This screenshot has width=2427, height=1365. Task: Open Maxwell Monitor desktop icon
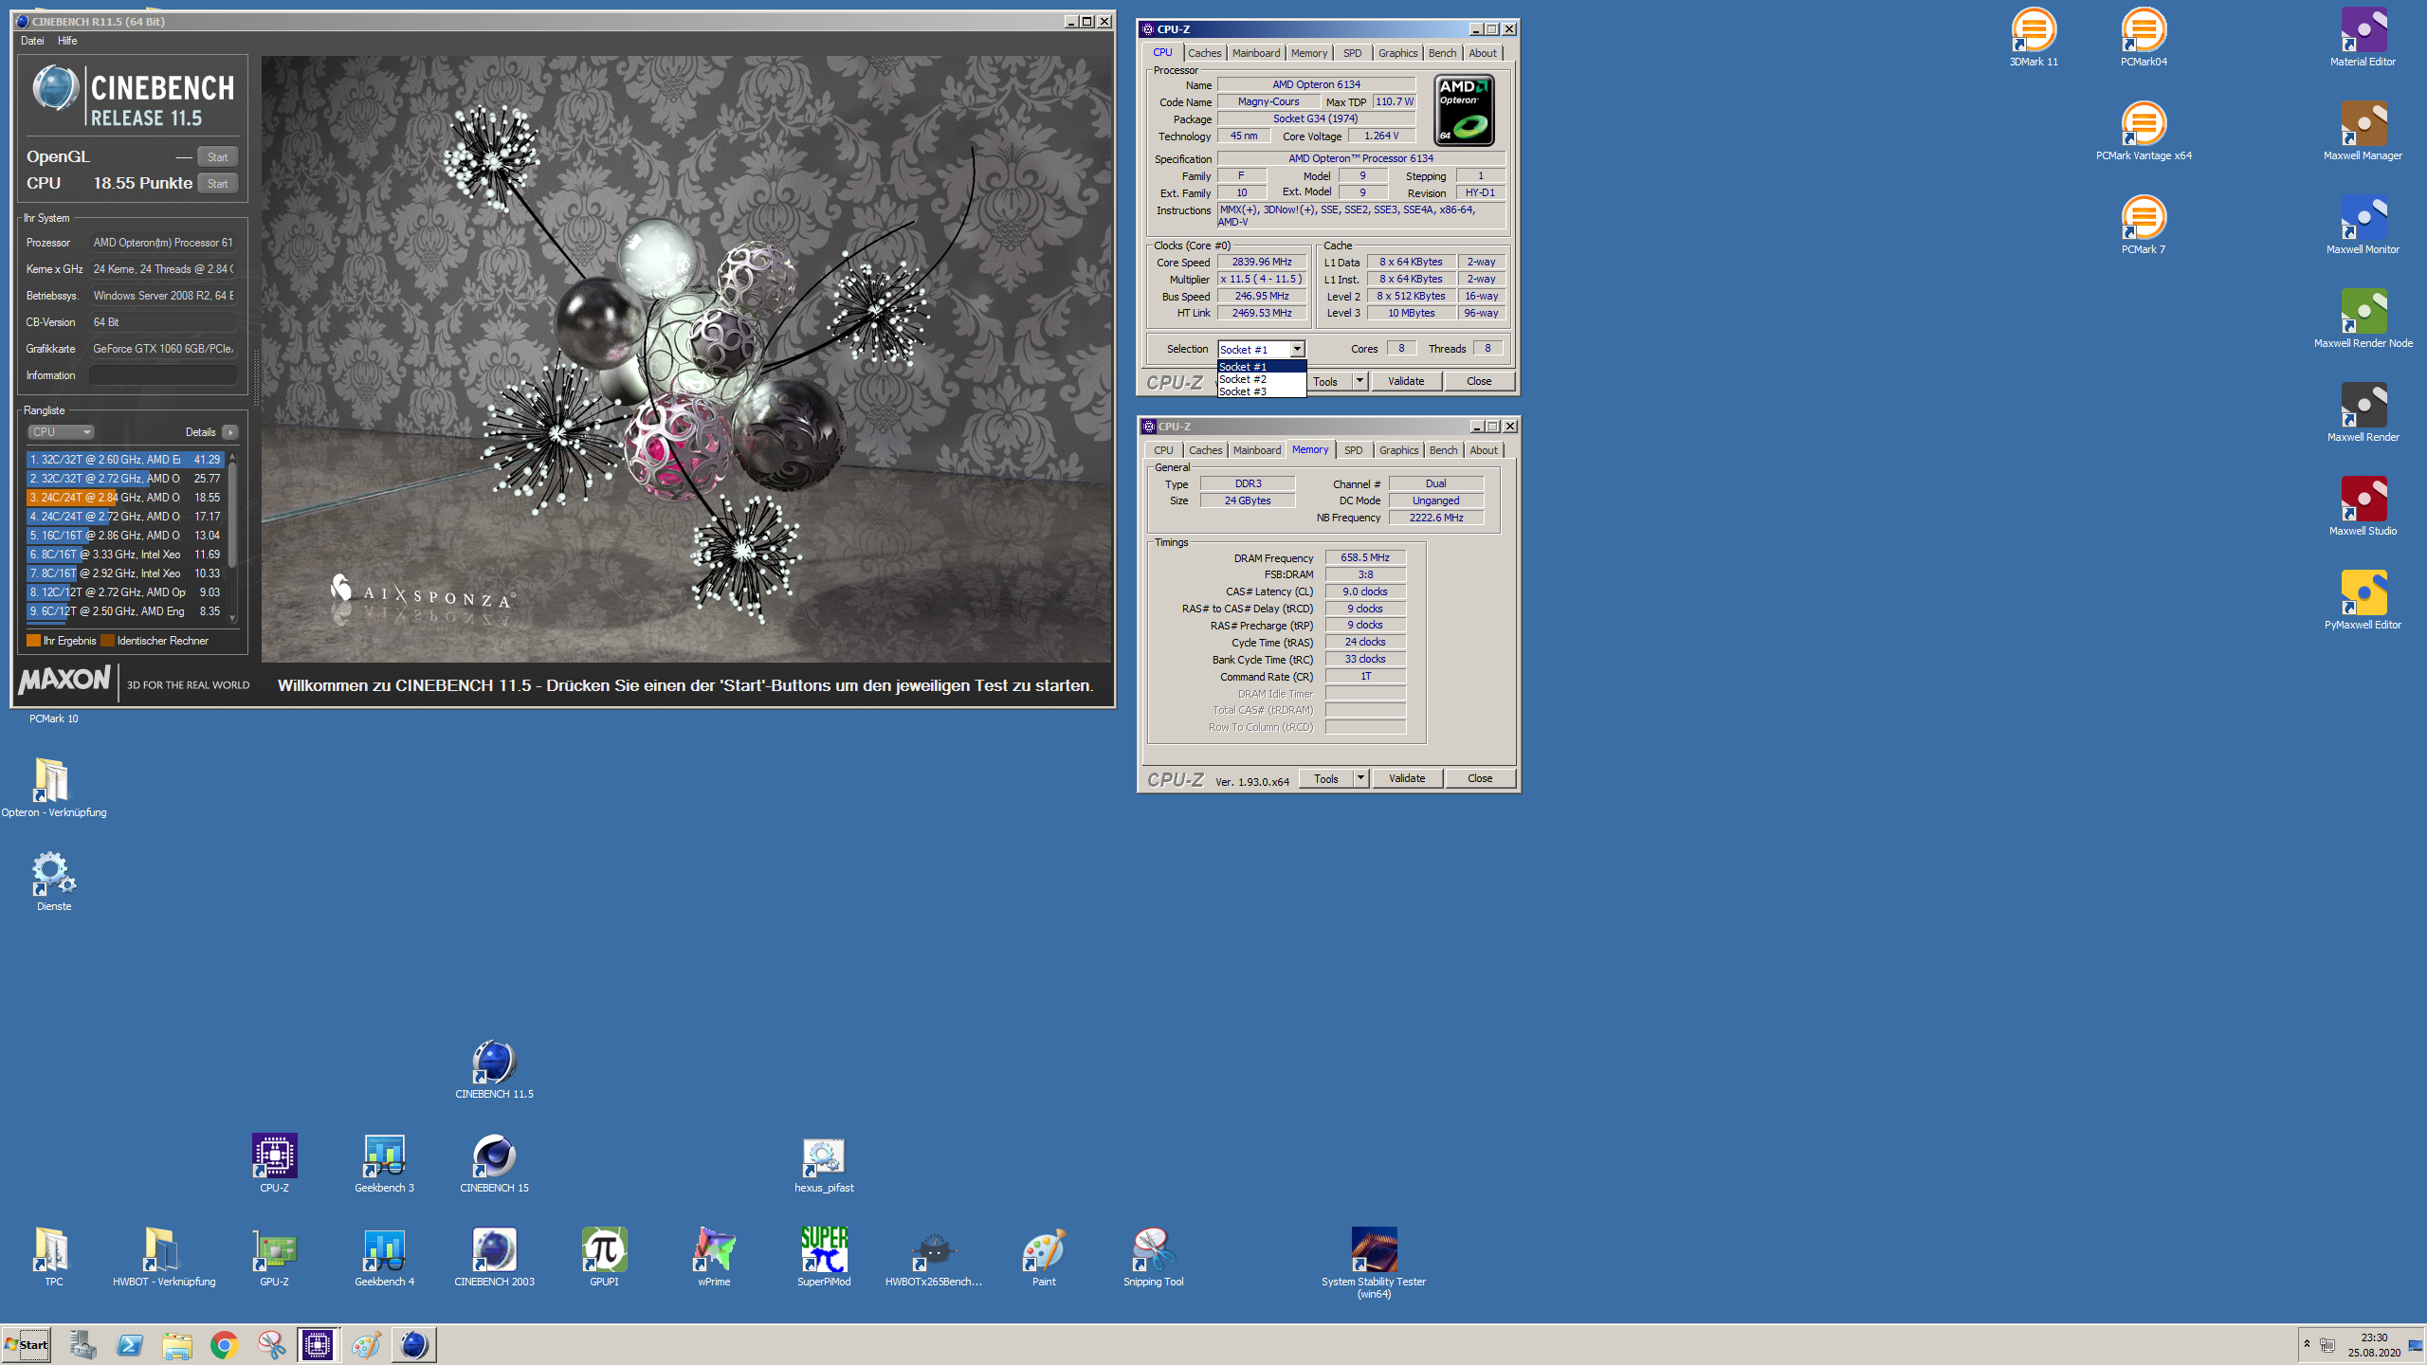click(x=2363, y=226)
